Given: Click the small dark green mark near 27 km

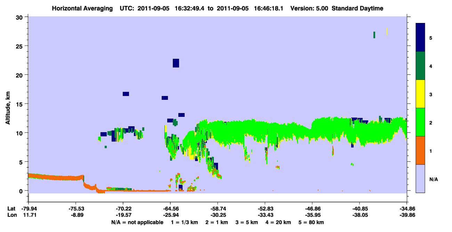Looking at the screenshot, I should [x=374, y=35].
